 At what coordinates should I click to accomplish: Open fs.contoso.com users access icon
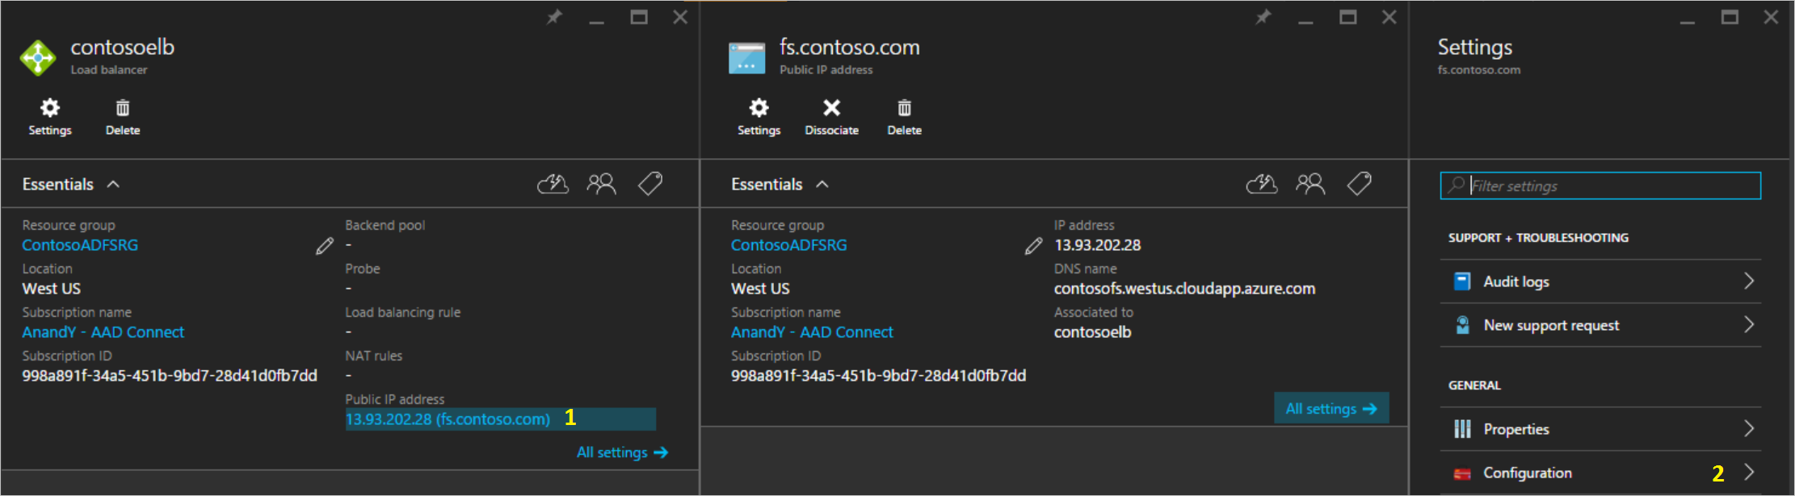click(1310, 185)
